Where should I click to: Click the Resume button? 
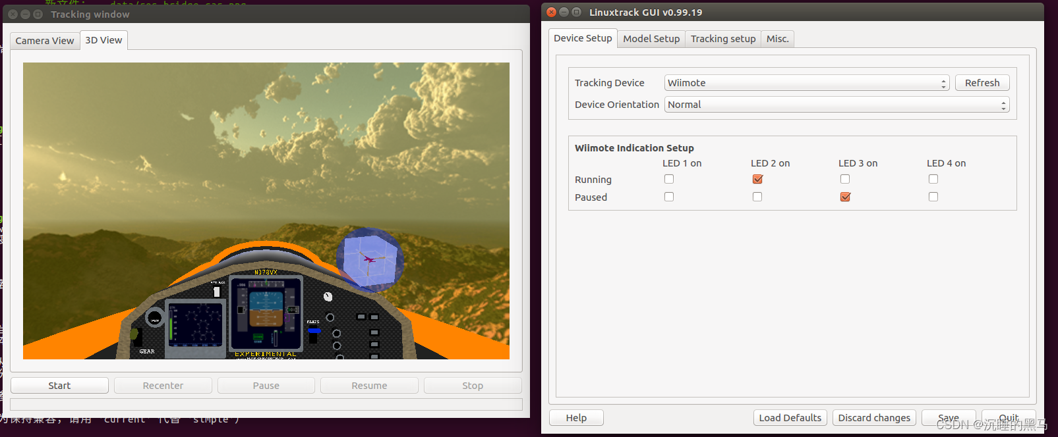[369, 386]
